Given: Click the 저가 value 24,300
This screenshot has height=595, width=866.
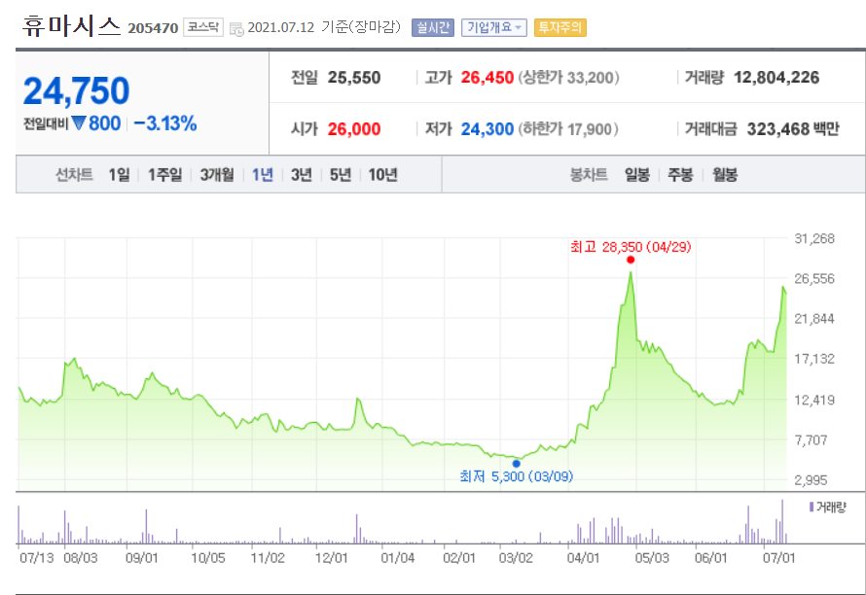Looking at the screenshot, I should (x=487, y=129).
